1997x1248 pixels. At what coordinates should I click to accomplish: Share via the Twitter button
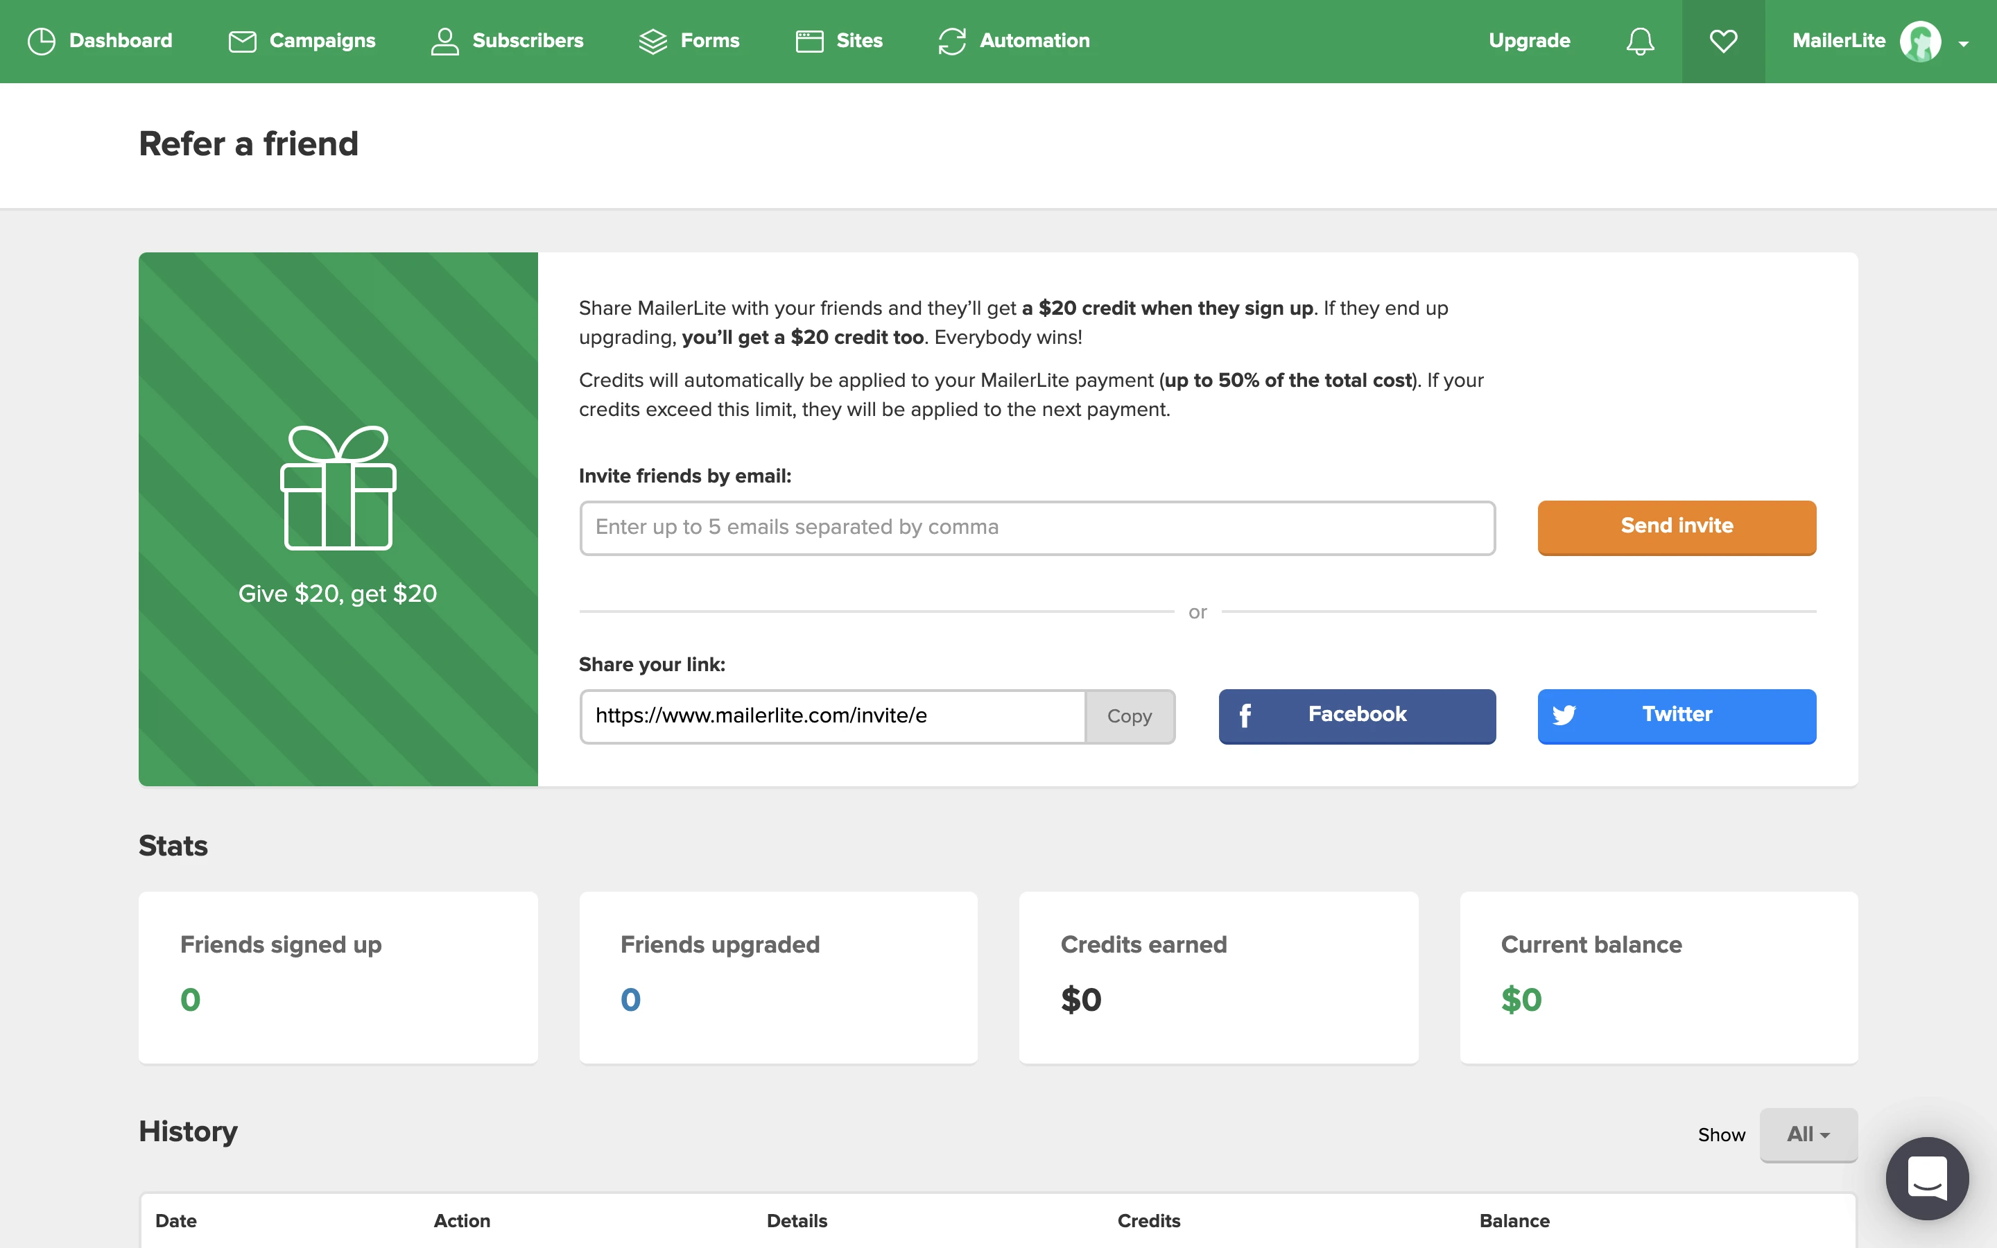[x=1677, y=716]
